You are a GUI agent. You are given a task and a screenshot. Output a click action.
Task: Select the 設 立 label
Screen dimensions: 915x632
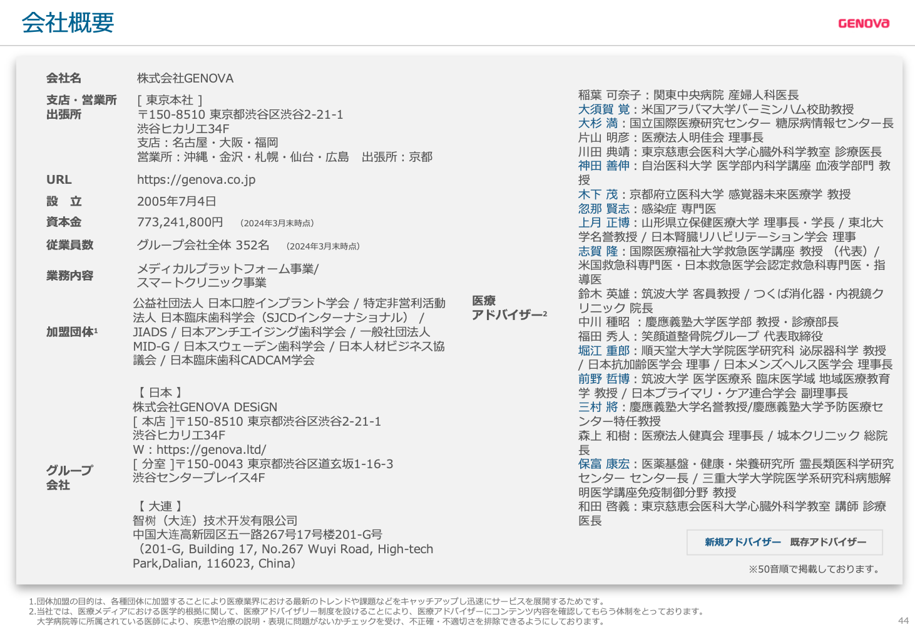click(63, 201)
